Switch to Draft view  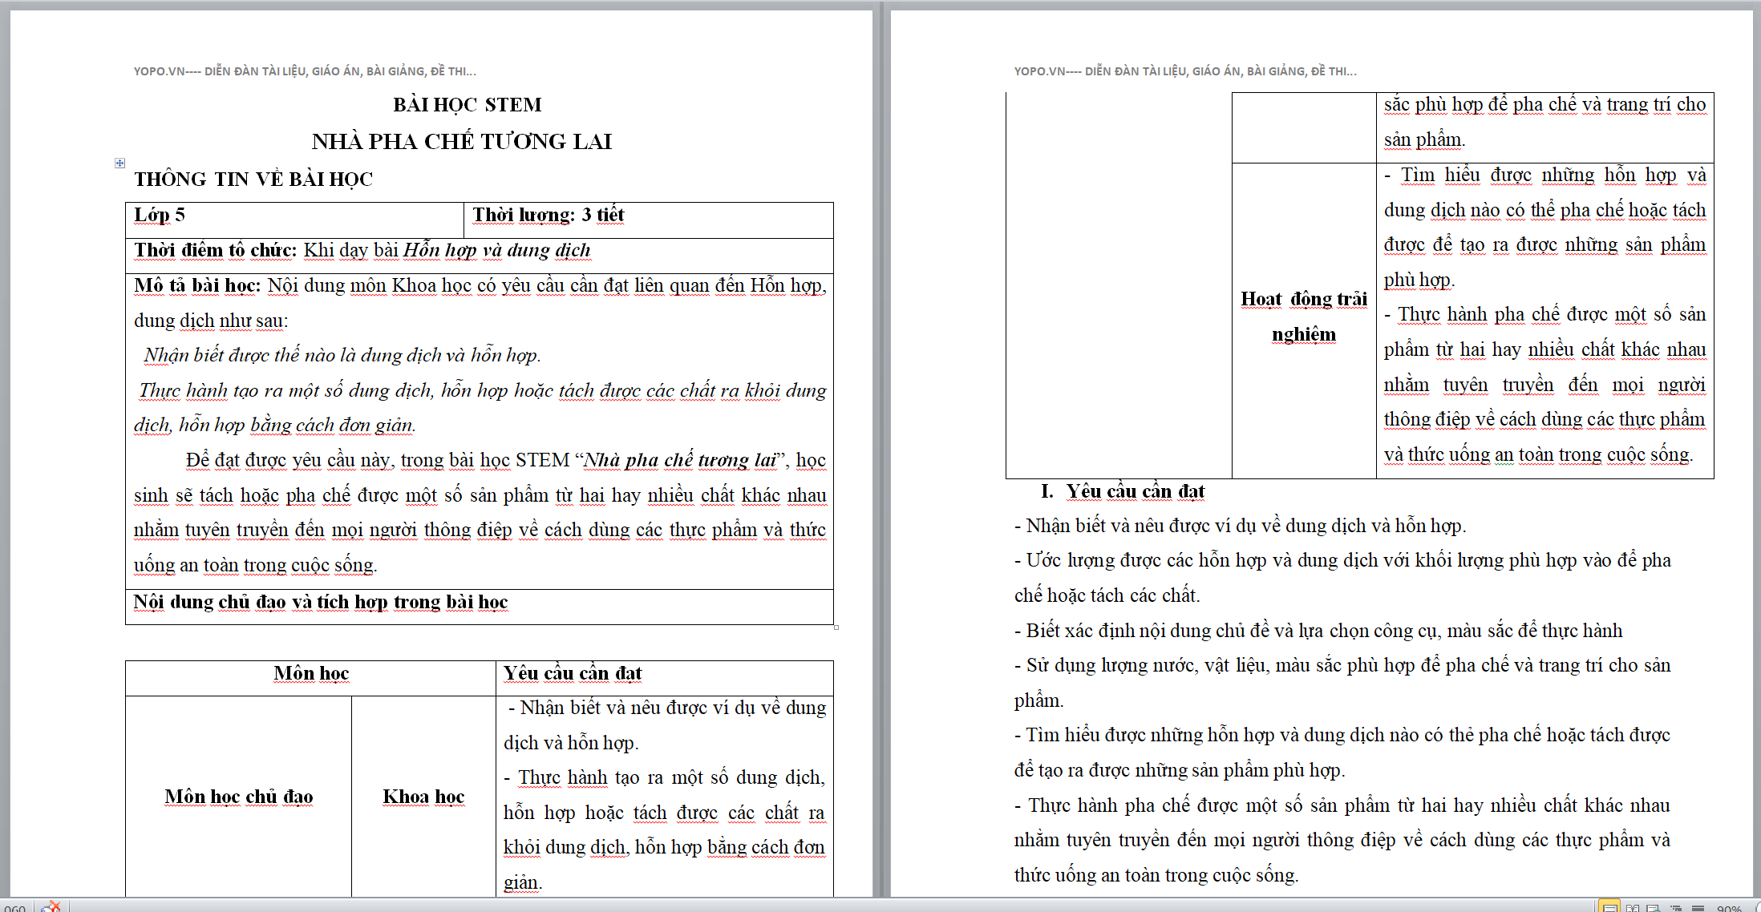pyautogui.click(x=1697, y=908)
